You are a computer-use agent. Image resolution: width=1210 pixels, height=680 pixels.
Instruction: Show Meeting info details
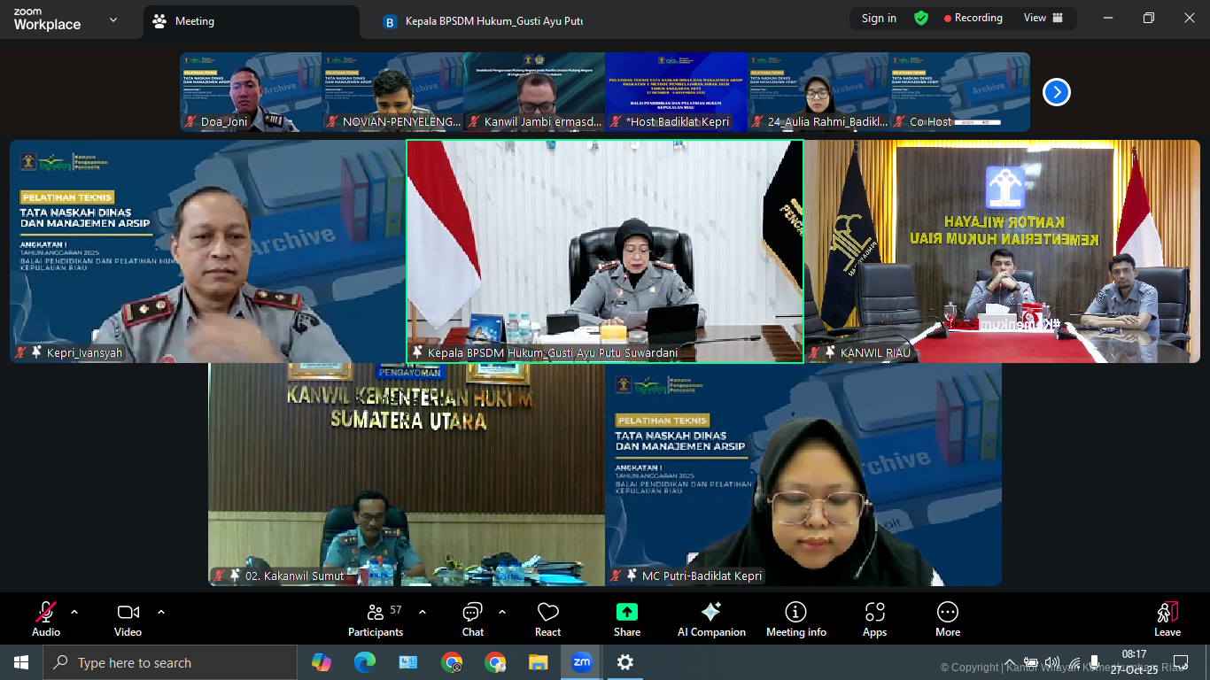click(795, 619)
